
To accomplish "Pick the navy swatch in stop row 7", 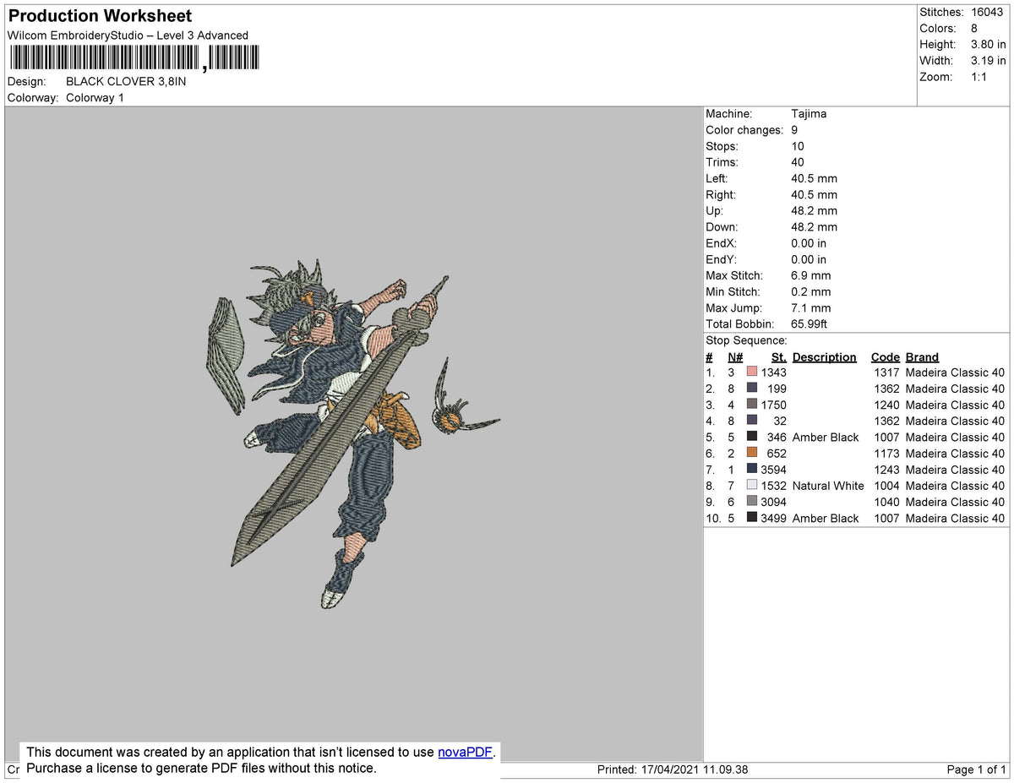I will click(x=752, y=470).
